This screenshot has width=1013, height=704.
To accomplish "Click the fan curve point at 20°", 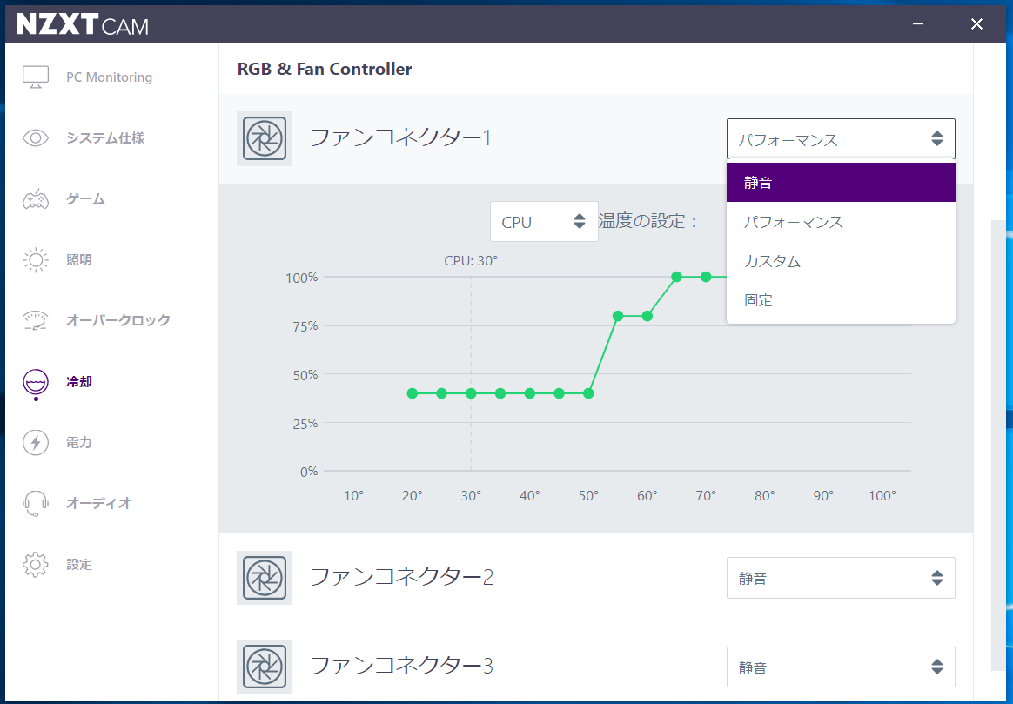I will 413,393.
